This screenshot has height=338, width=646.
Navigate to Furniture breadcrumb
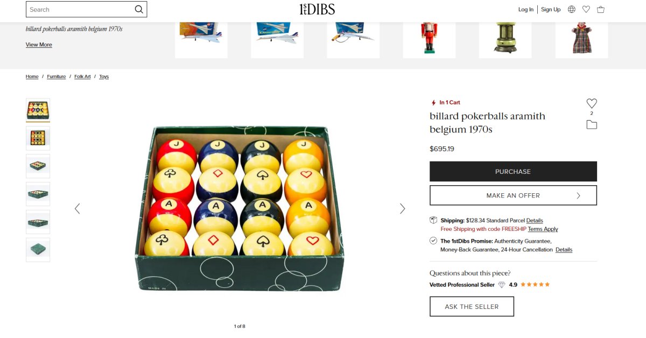coord(57,76)
